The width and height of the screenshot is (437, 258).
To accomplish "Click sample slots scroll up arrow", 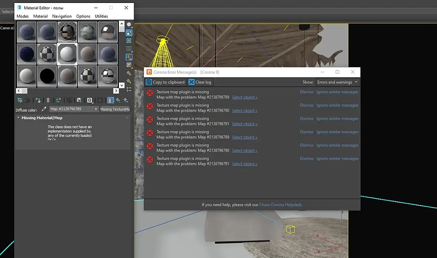I will click(121, 24).
